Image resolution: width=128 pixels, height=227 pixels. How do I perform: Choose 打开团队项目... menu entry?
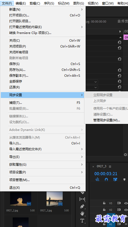click(x=43, y=21)
